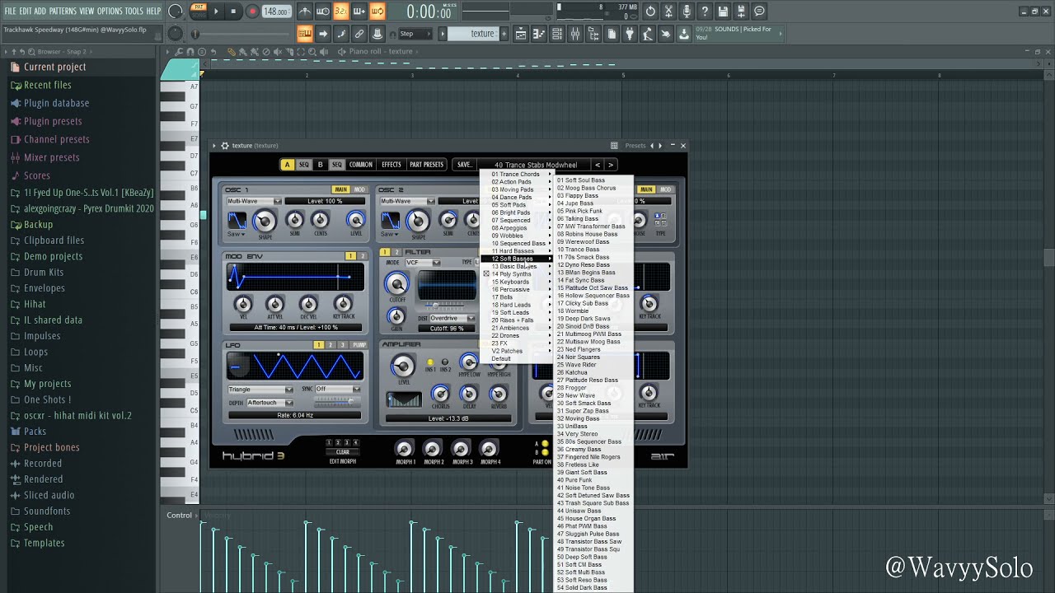The width and height of the screenshot is (1055, 593).
Task: Select part B tab in Hybrid 3
Action: click(x=320, y=165)
